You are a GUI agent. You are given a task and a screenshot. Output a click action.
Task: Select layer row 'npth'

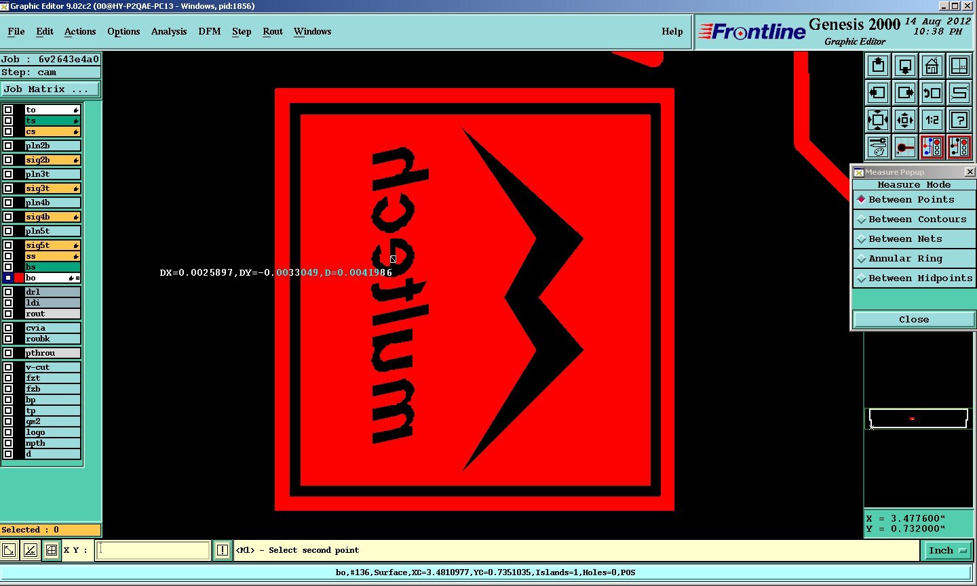[53, 443]
